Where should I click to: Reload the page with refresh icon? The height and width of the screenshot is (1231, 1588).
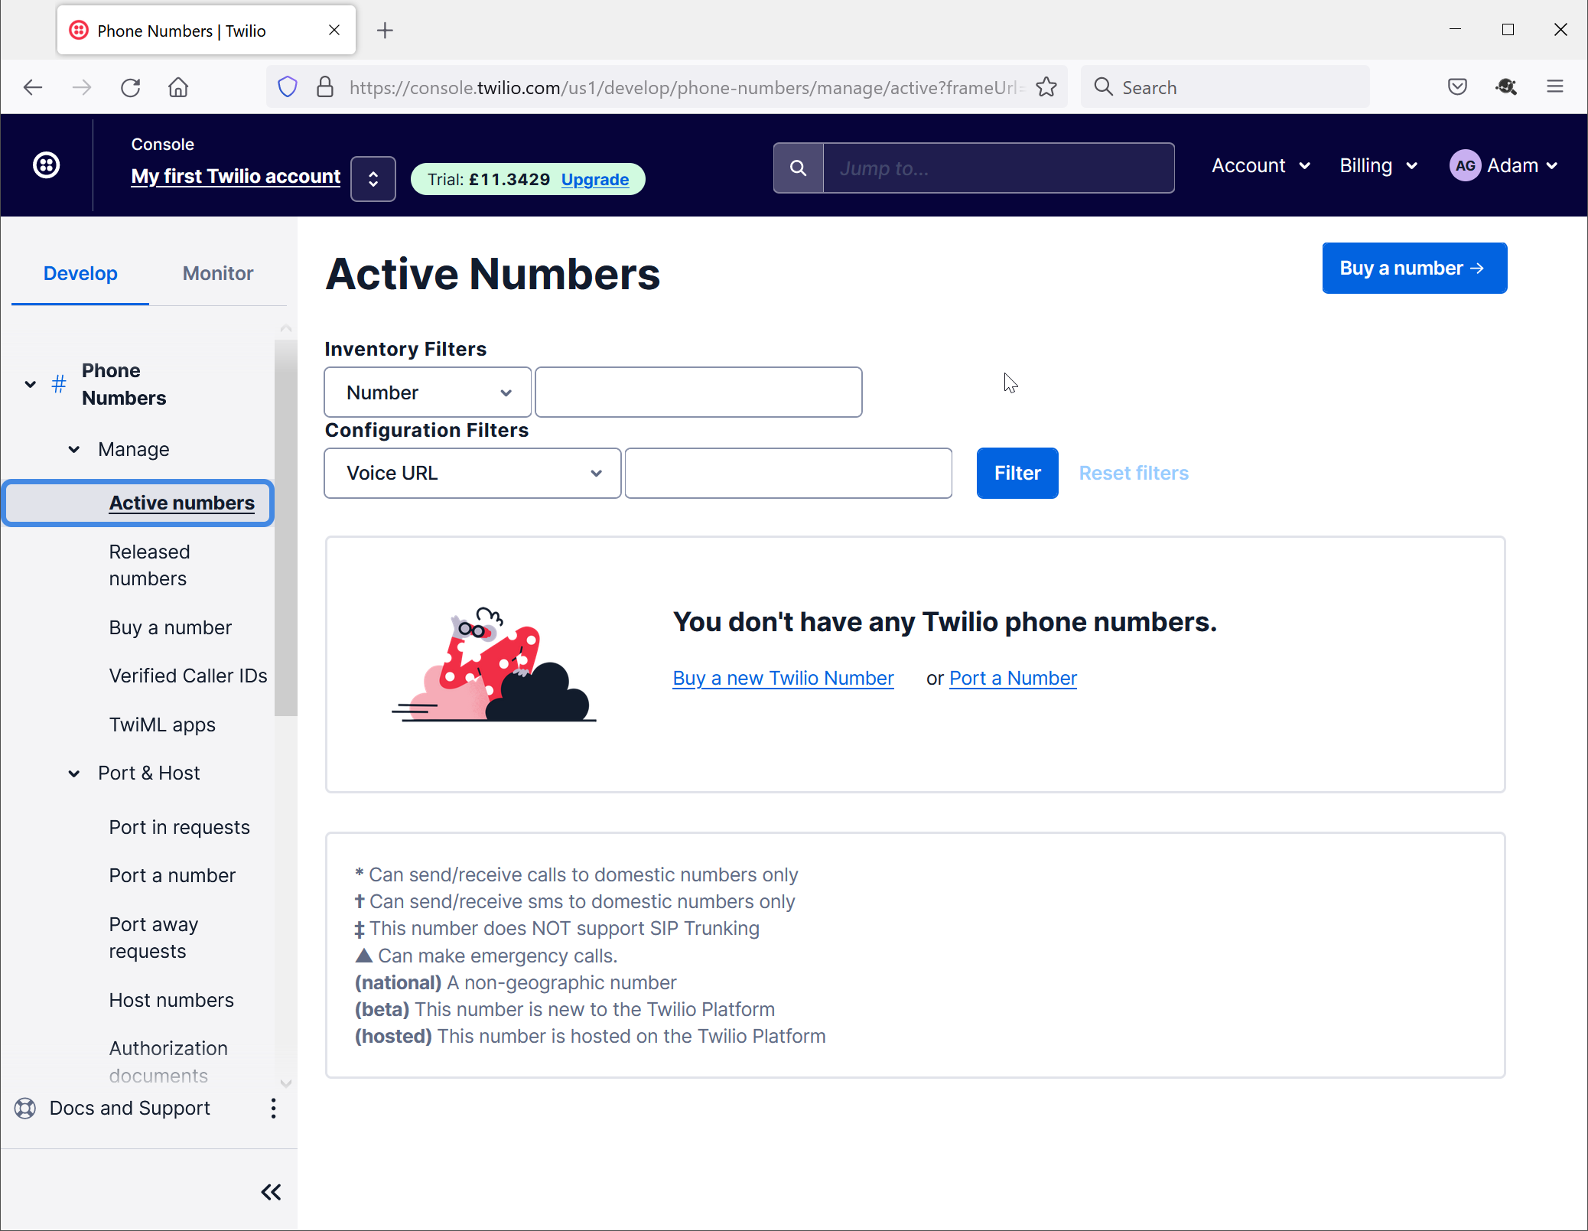(131, 88)
